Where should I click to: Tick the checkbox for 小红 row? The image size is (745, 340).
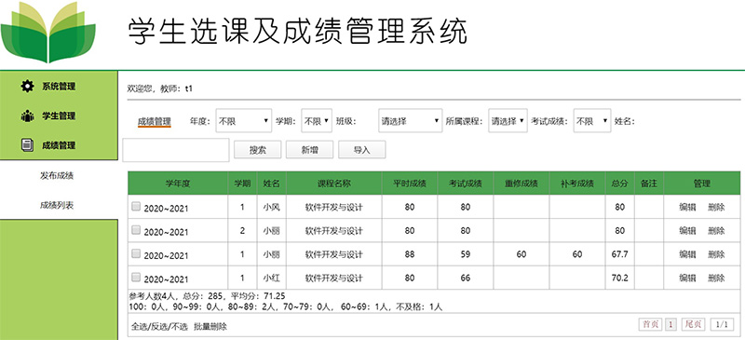coord(136,277)
